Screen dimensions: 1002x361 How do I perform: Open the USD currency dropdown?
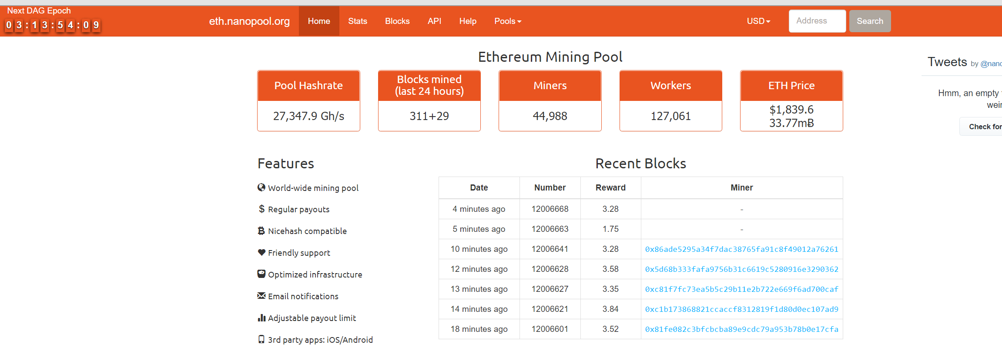coord(758,21)
